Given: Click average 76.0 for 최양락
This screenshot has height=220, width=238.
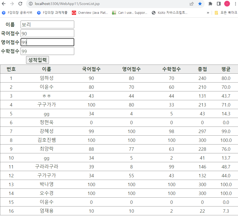Looking at the screenshot, I should [226, 149].
